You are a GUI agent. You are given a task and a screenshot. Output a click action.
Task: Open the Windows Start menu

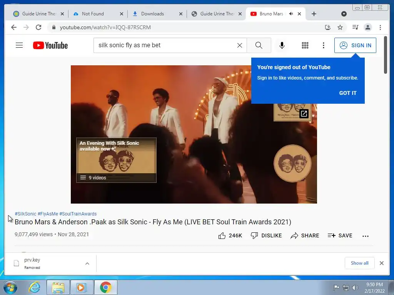click(x=10, y=287)
